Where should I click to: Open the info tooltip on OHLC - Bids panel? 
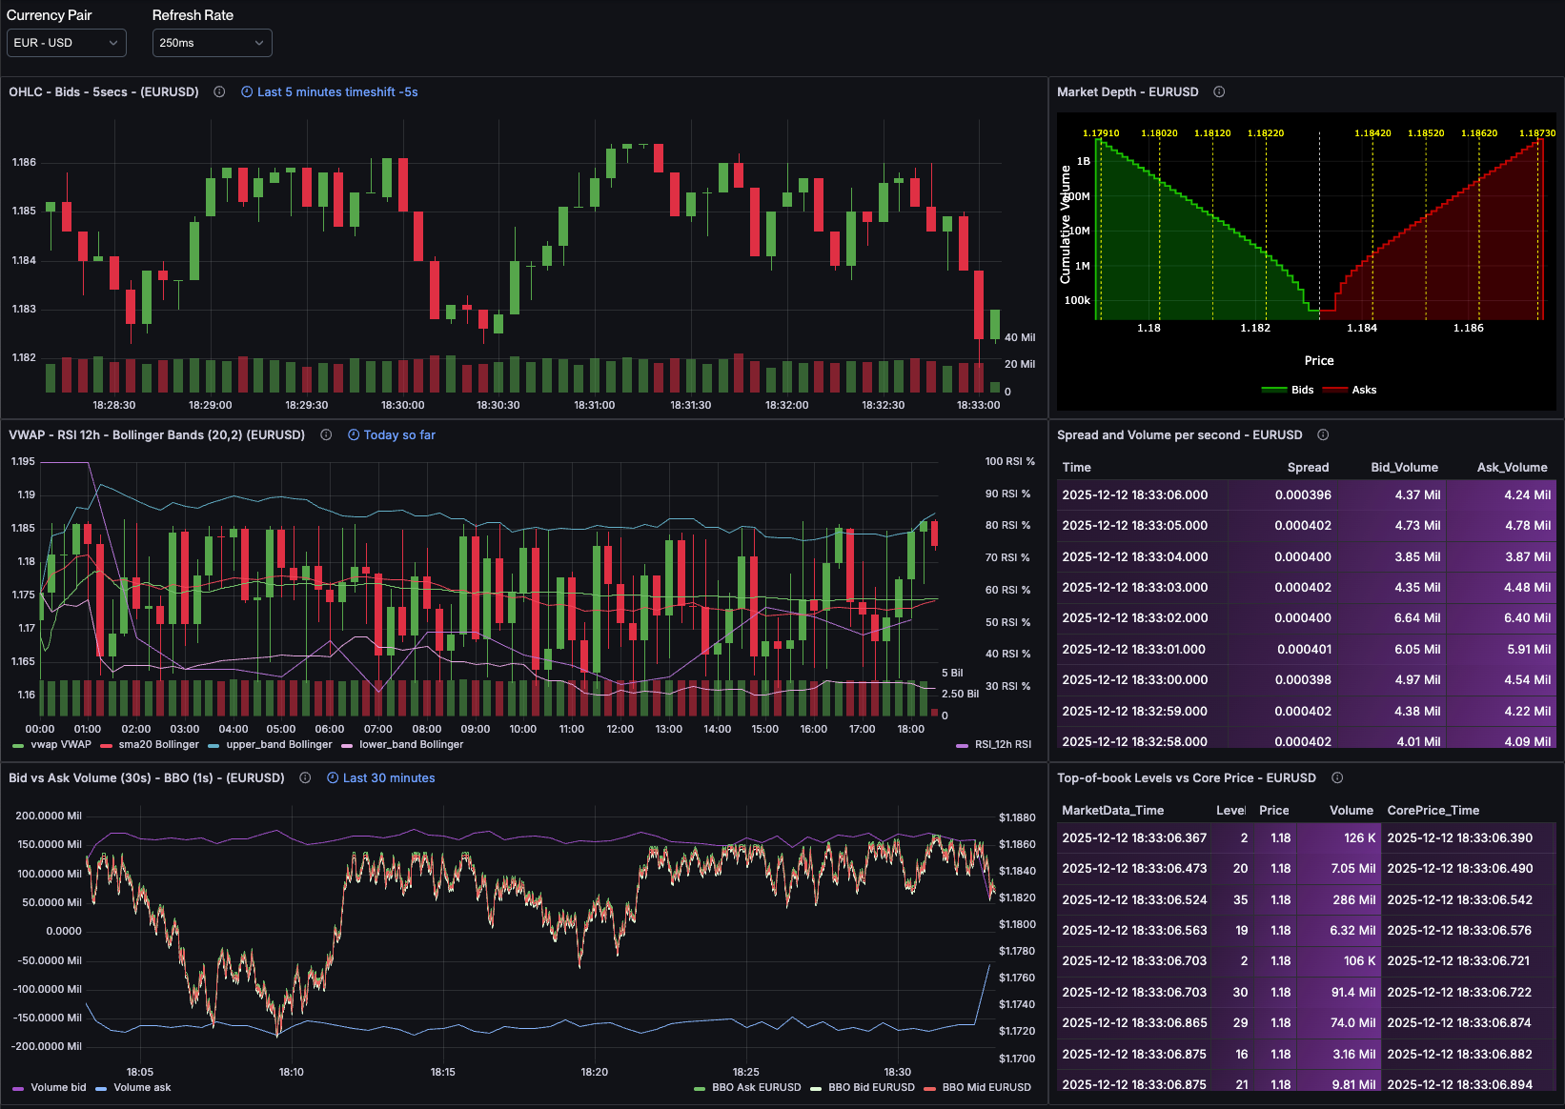tap(219, 91)
